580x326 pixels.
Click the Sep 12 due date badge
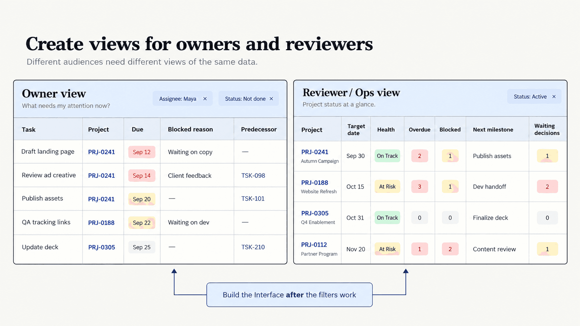pyautogui.click(x=142, y=152)
